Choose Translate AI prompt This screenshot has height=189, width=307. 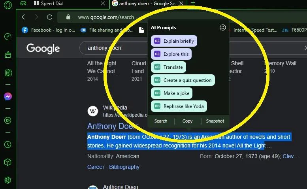pos(168,67)
